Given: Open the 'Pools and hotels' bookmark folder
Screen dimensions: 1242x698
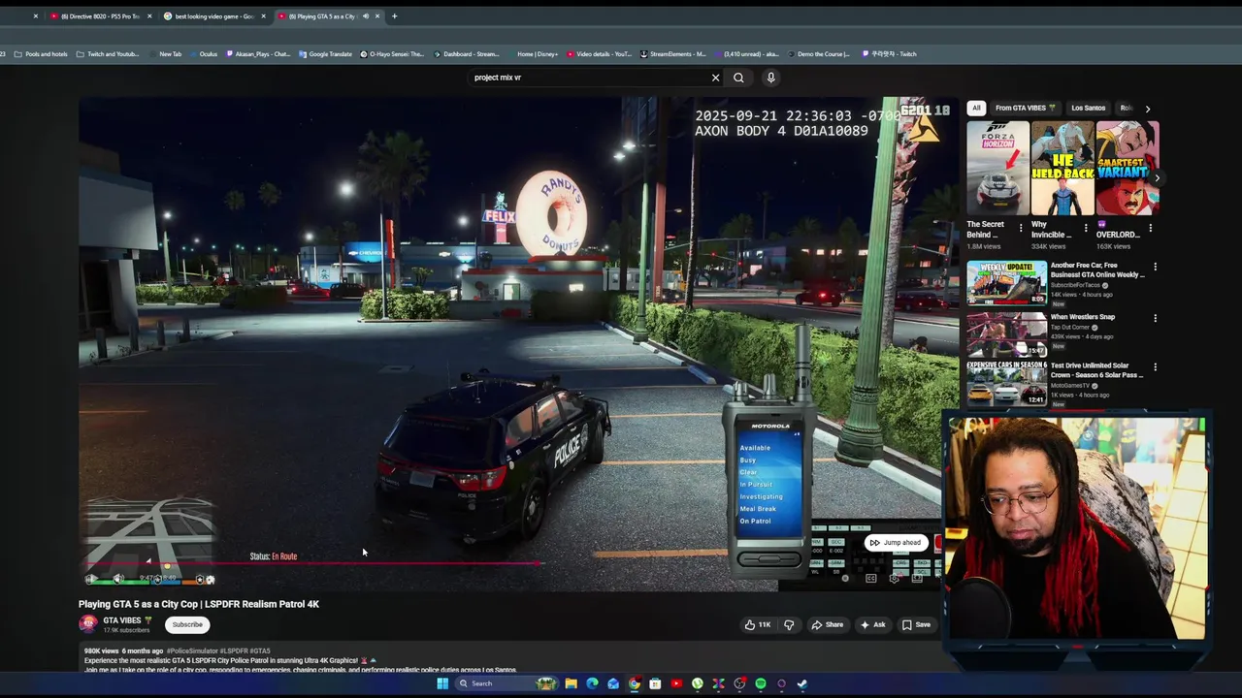Looking at the screenshot, I should point(41,54).
